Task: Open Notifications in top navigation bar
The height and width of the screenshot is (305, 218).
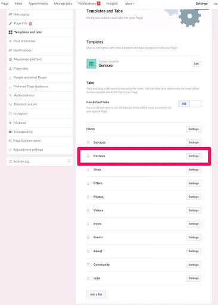Action: click(87, 4)
